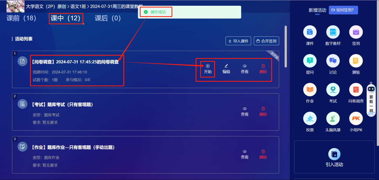
Task: Switch to the 课后 (0) tab
Action: click(108, 18)
